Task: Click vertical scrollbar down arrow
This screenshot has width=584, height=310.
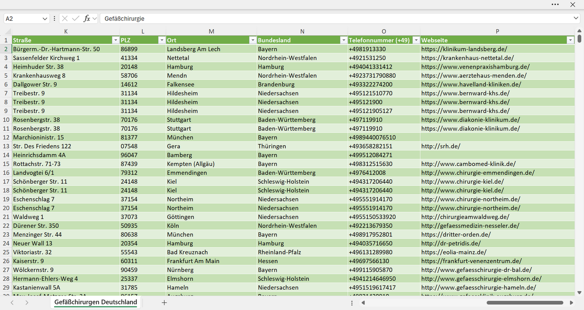Action: click(580, 292)
